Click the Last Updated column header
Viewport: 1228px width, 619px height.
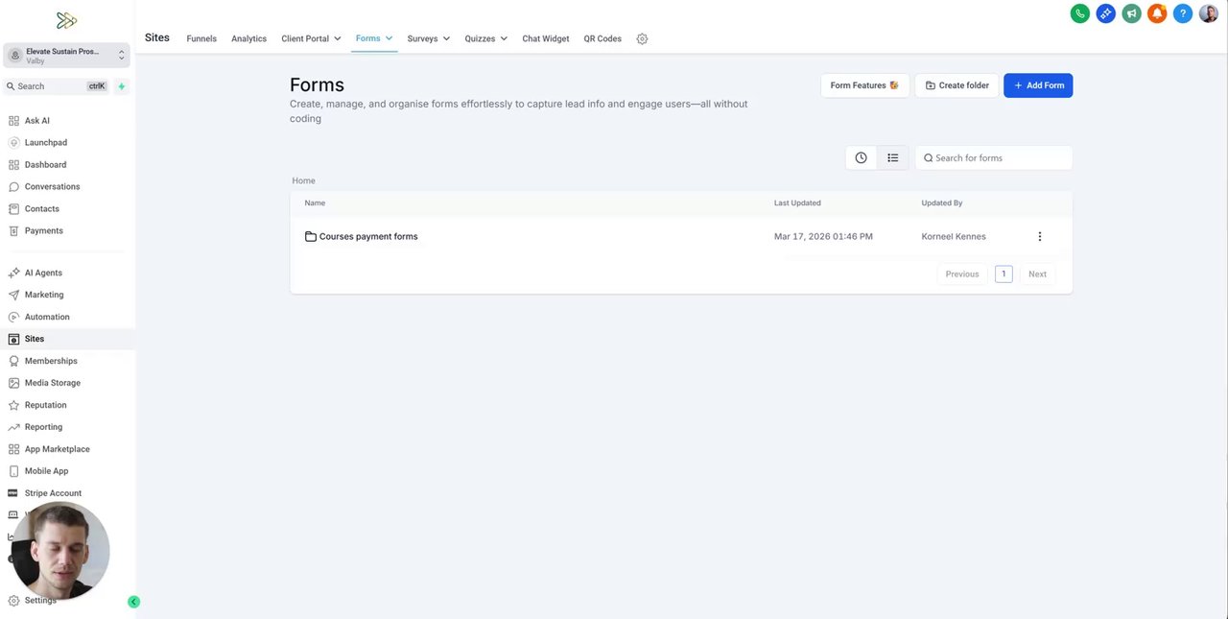click(x=797, y=202)
